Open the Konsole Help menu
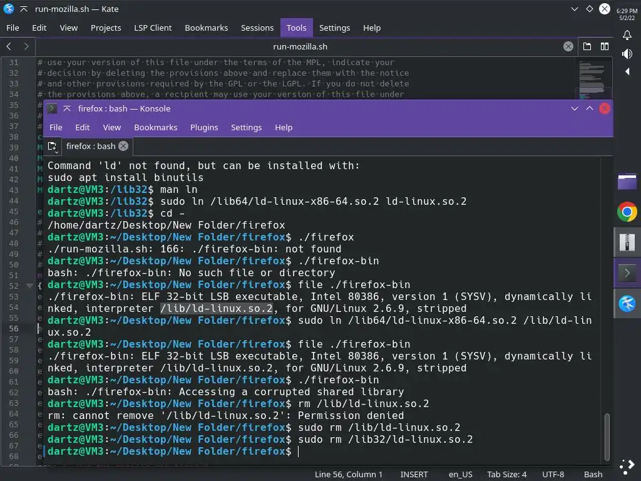The width and height of the screenshot is (641, 481). coord(284,127)
